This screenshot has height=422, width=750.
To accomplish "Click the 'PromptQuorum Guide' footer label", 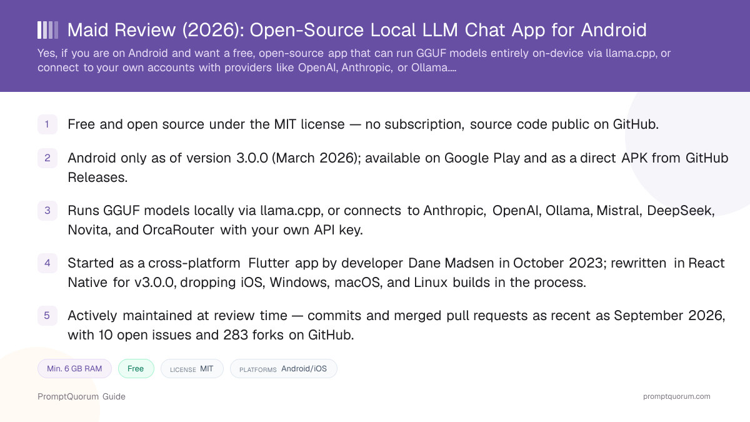I will [81, 396].
